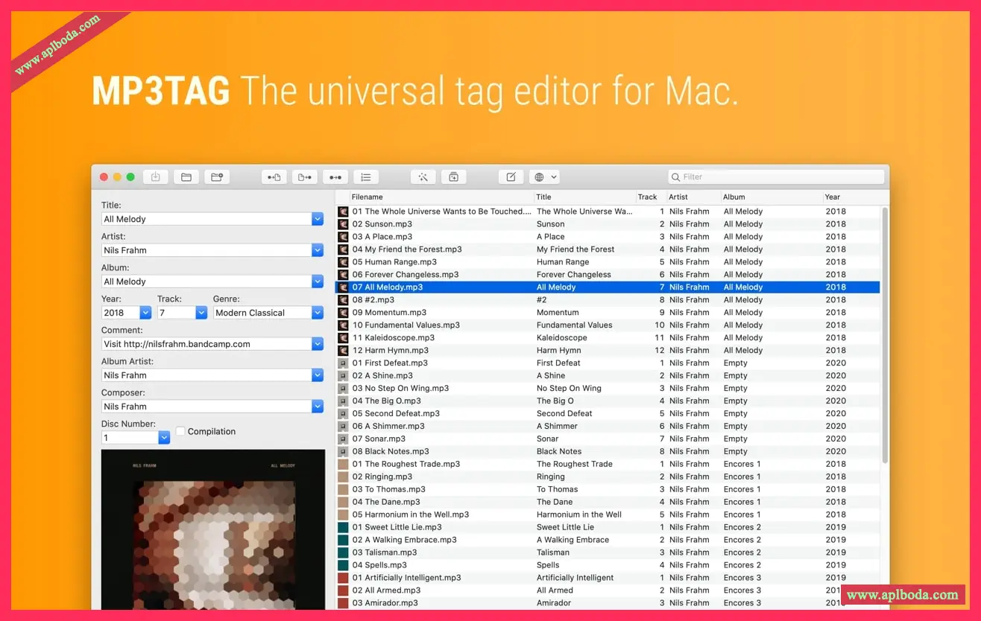Toggle the Compilation checkbox
The height and width of the screenshot is (621, 981).
(180, 431)
